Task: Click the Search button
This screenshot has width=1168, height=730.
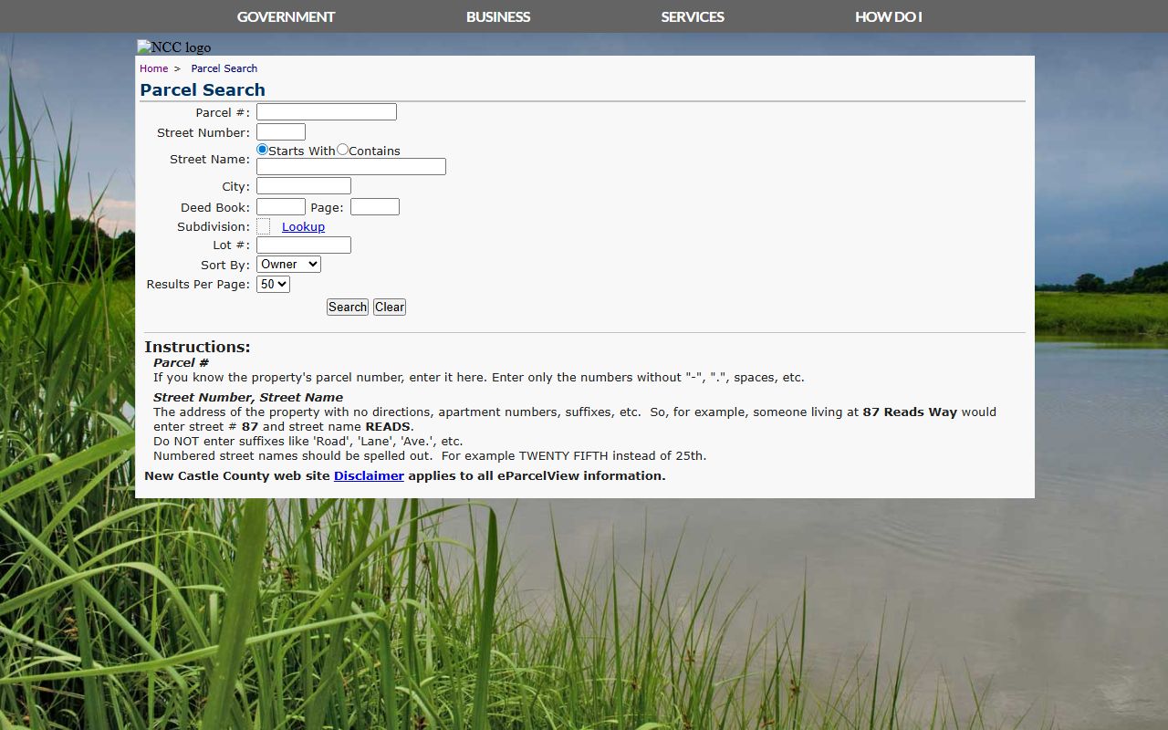Action: pyautogui.click(x=348, y=308)
